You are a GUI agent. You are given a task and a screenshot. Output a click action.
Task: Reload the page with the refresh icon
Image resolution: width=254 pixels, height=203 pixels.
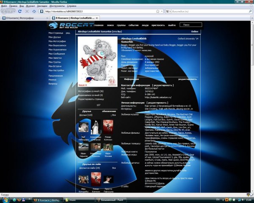point(20,11)
